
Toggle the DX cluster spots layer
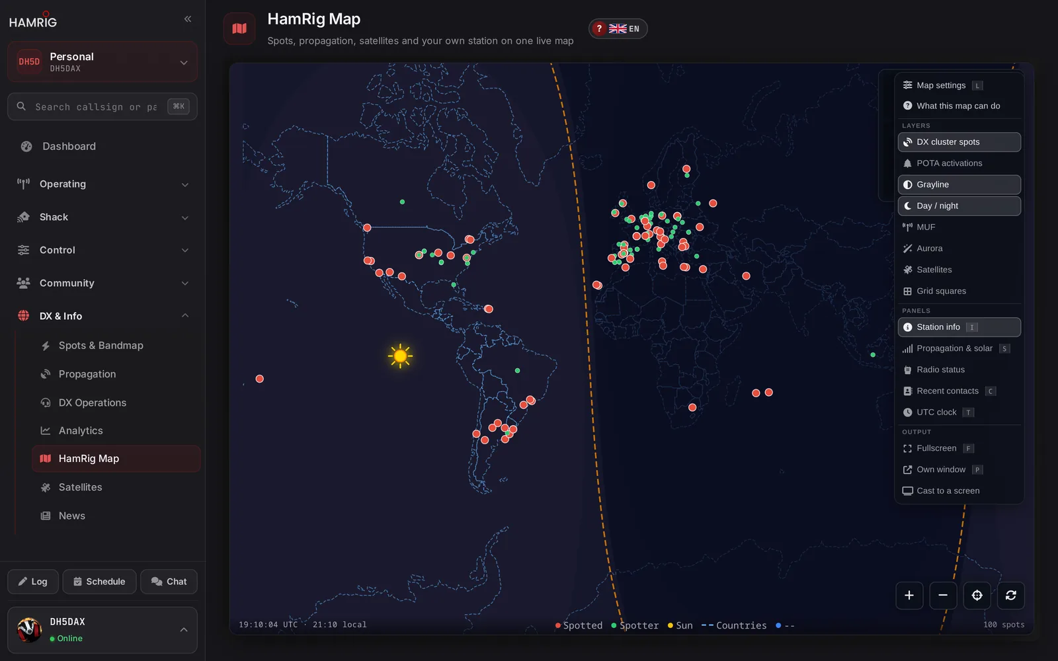click(959, 142)
